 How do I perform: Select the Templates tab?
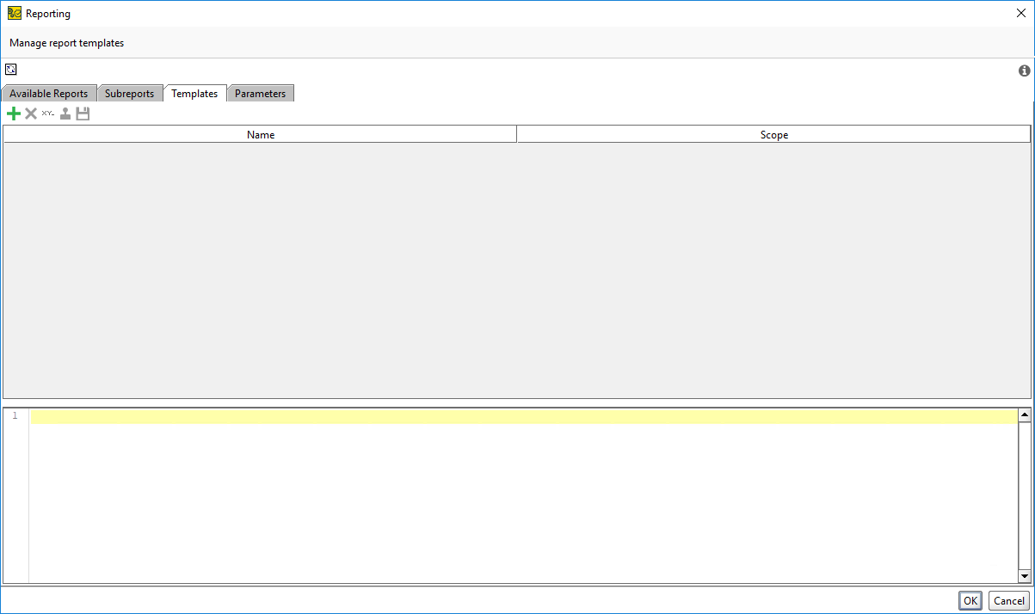(x=194, y=93)
